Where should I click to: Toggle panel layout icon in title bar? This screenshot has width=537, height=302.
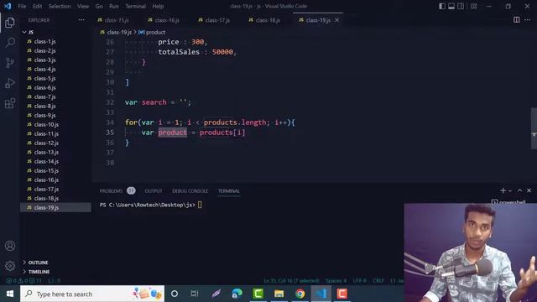click(451, 6)
